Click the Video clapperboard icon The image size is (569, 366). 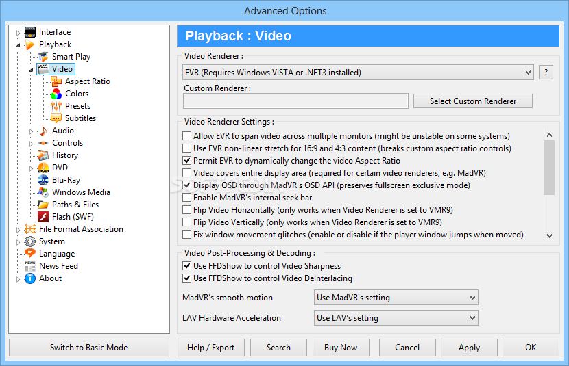(x=43, y=69)
